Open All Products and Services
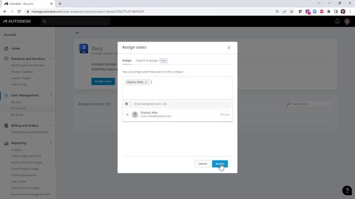Image resolution: width=355 pixels, height=199 pixels. pos(28,65)
